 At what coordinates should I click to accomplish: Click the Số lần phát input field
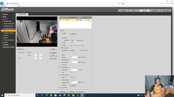point(74,70)
